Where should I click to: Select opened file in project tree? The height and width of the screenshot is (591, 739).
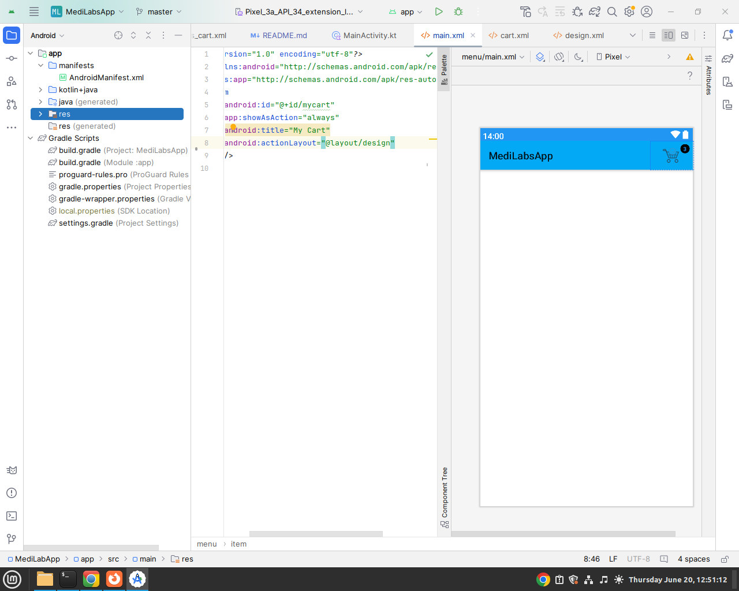point(118,35)
